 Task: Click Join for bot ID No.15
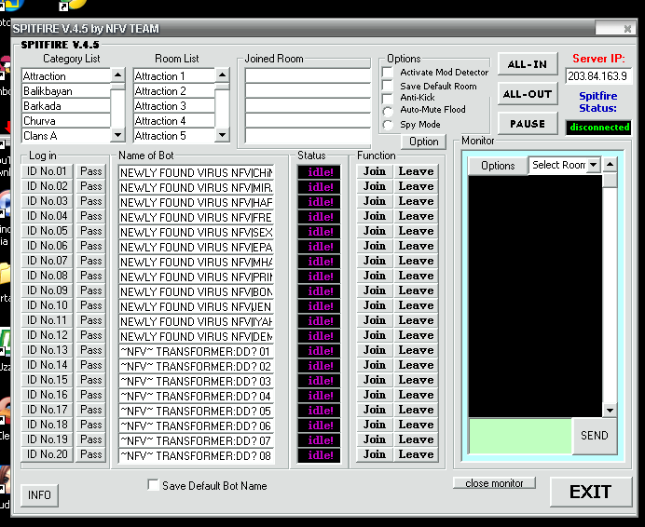[x=375, y=380]
